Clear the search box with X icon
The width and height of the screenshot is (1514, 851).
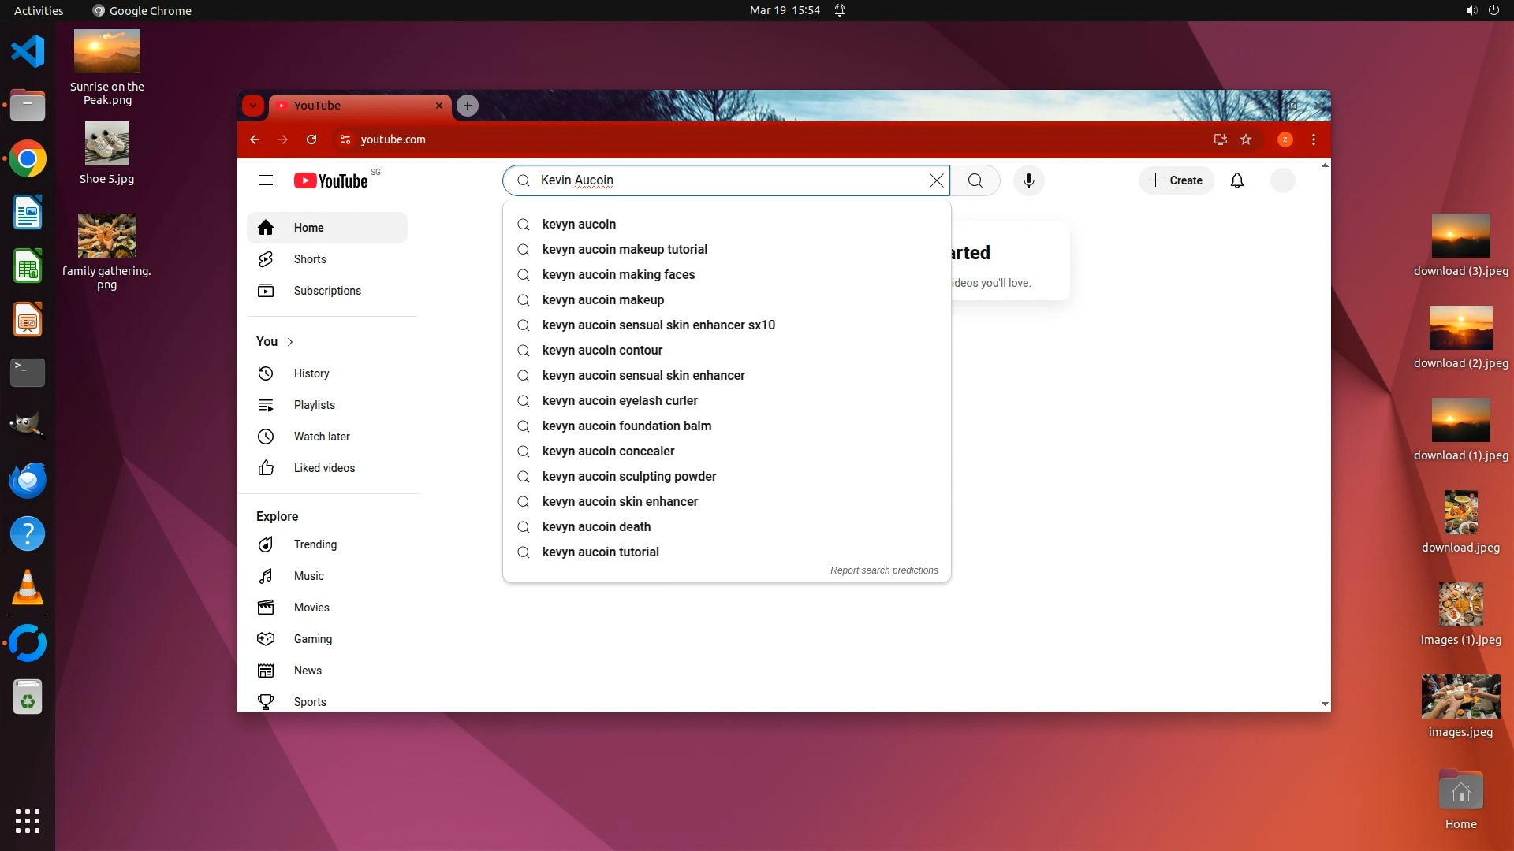tap(936, 180)
